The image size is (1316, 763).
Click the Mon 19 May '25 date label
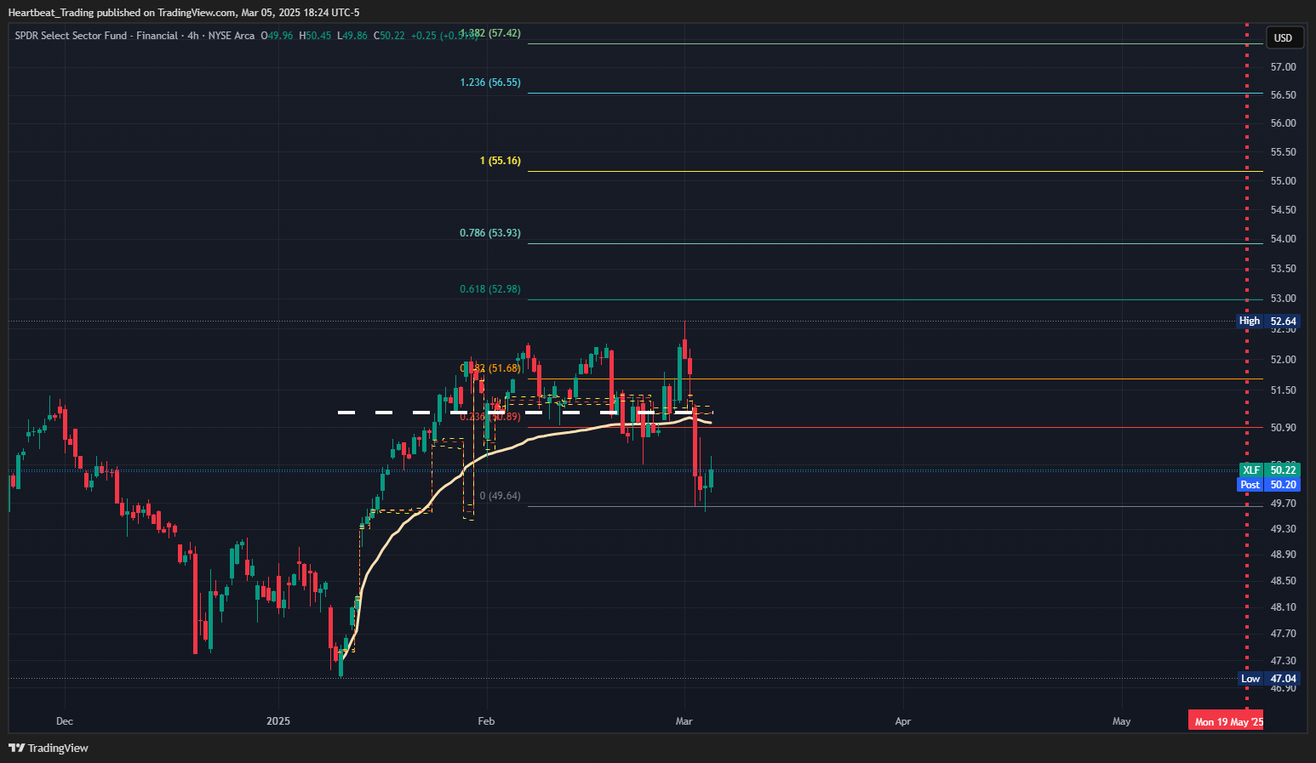(x=1227, y=722)
